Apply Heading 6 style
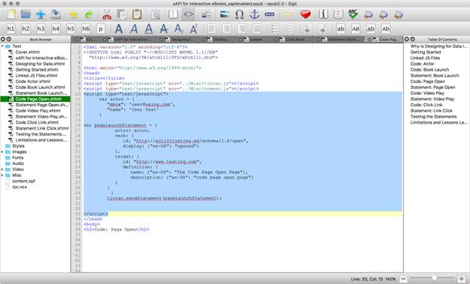470x284 pixels. [86, 29]
